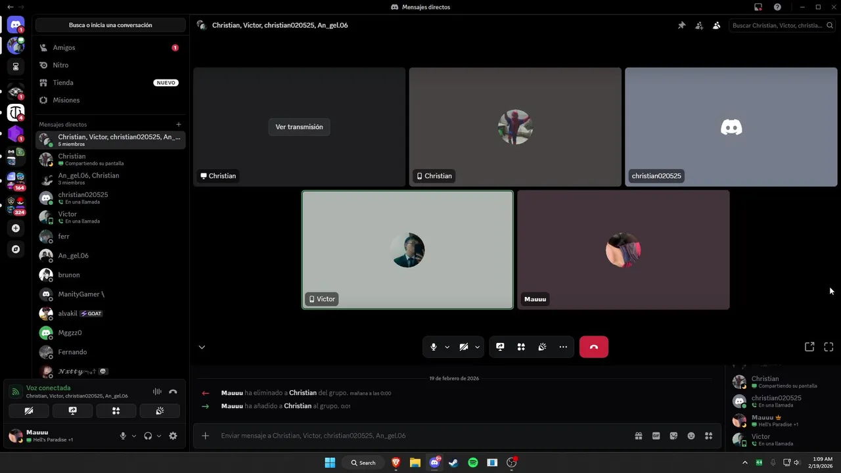
Task: Click search box Buscar Christian, Victor
Action: [782, 25]
